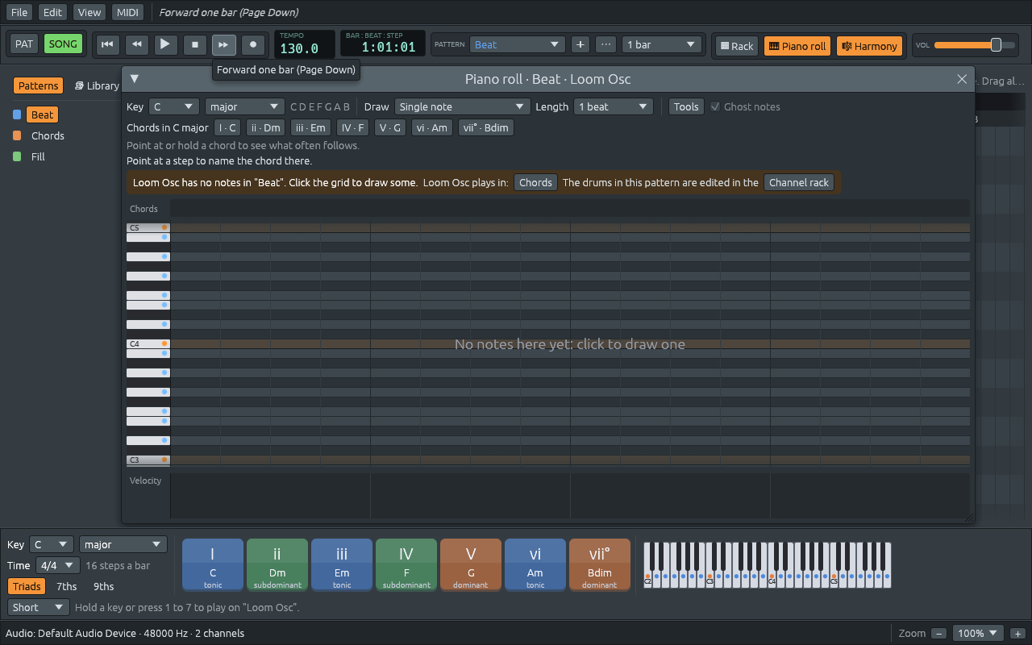Click the Fill pattern green color square

pos(17,156)
